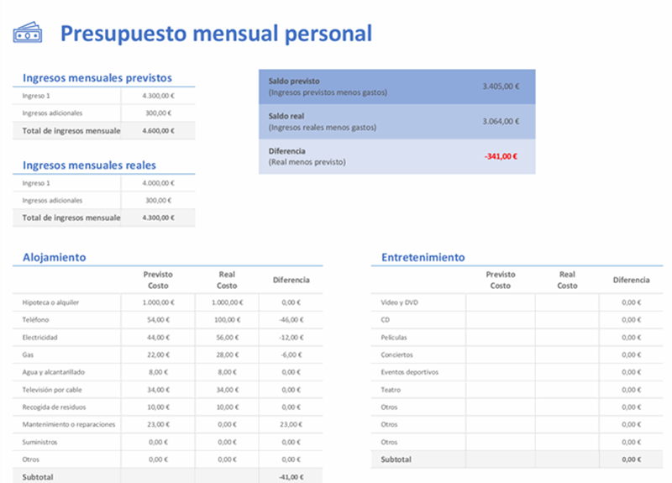Select Ingreso 1 value under previstos
Viewport: 672px width, 483px height.
coord(158,96)
